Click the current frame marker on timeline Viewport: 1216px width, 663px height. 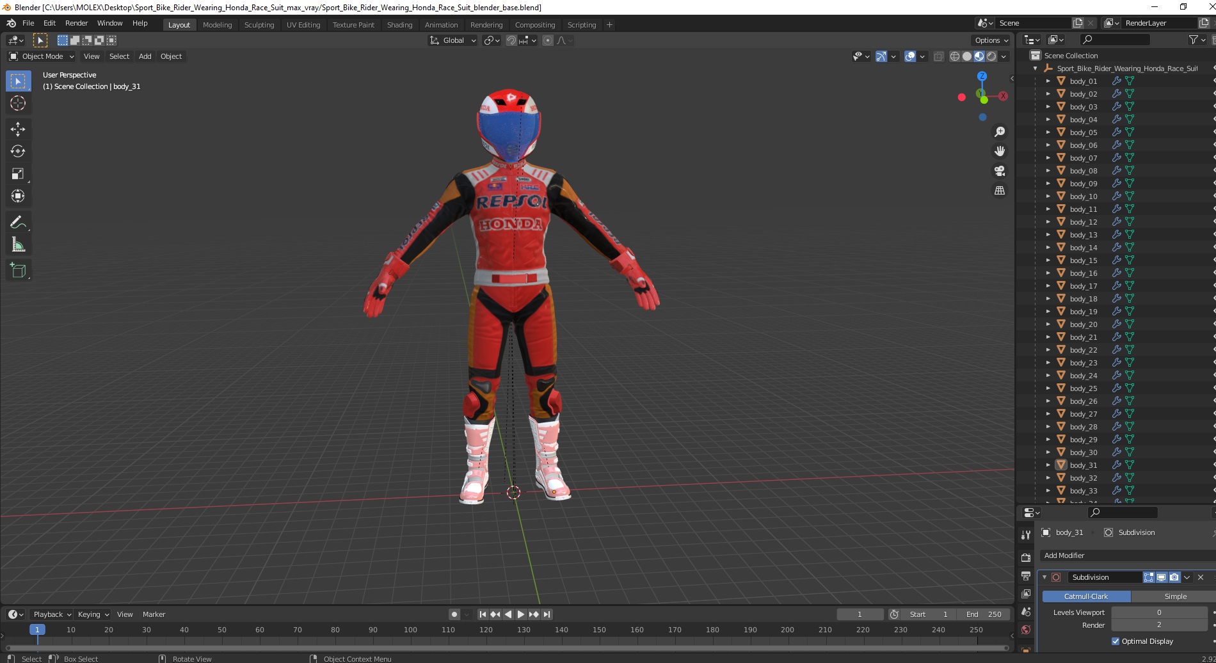[x=37, y=630]
